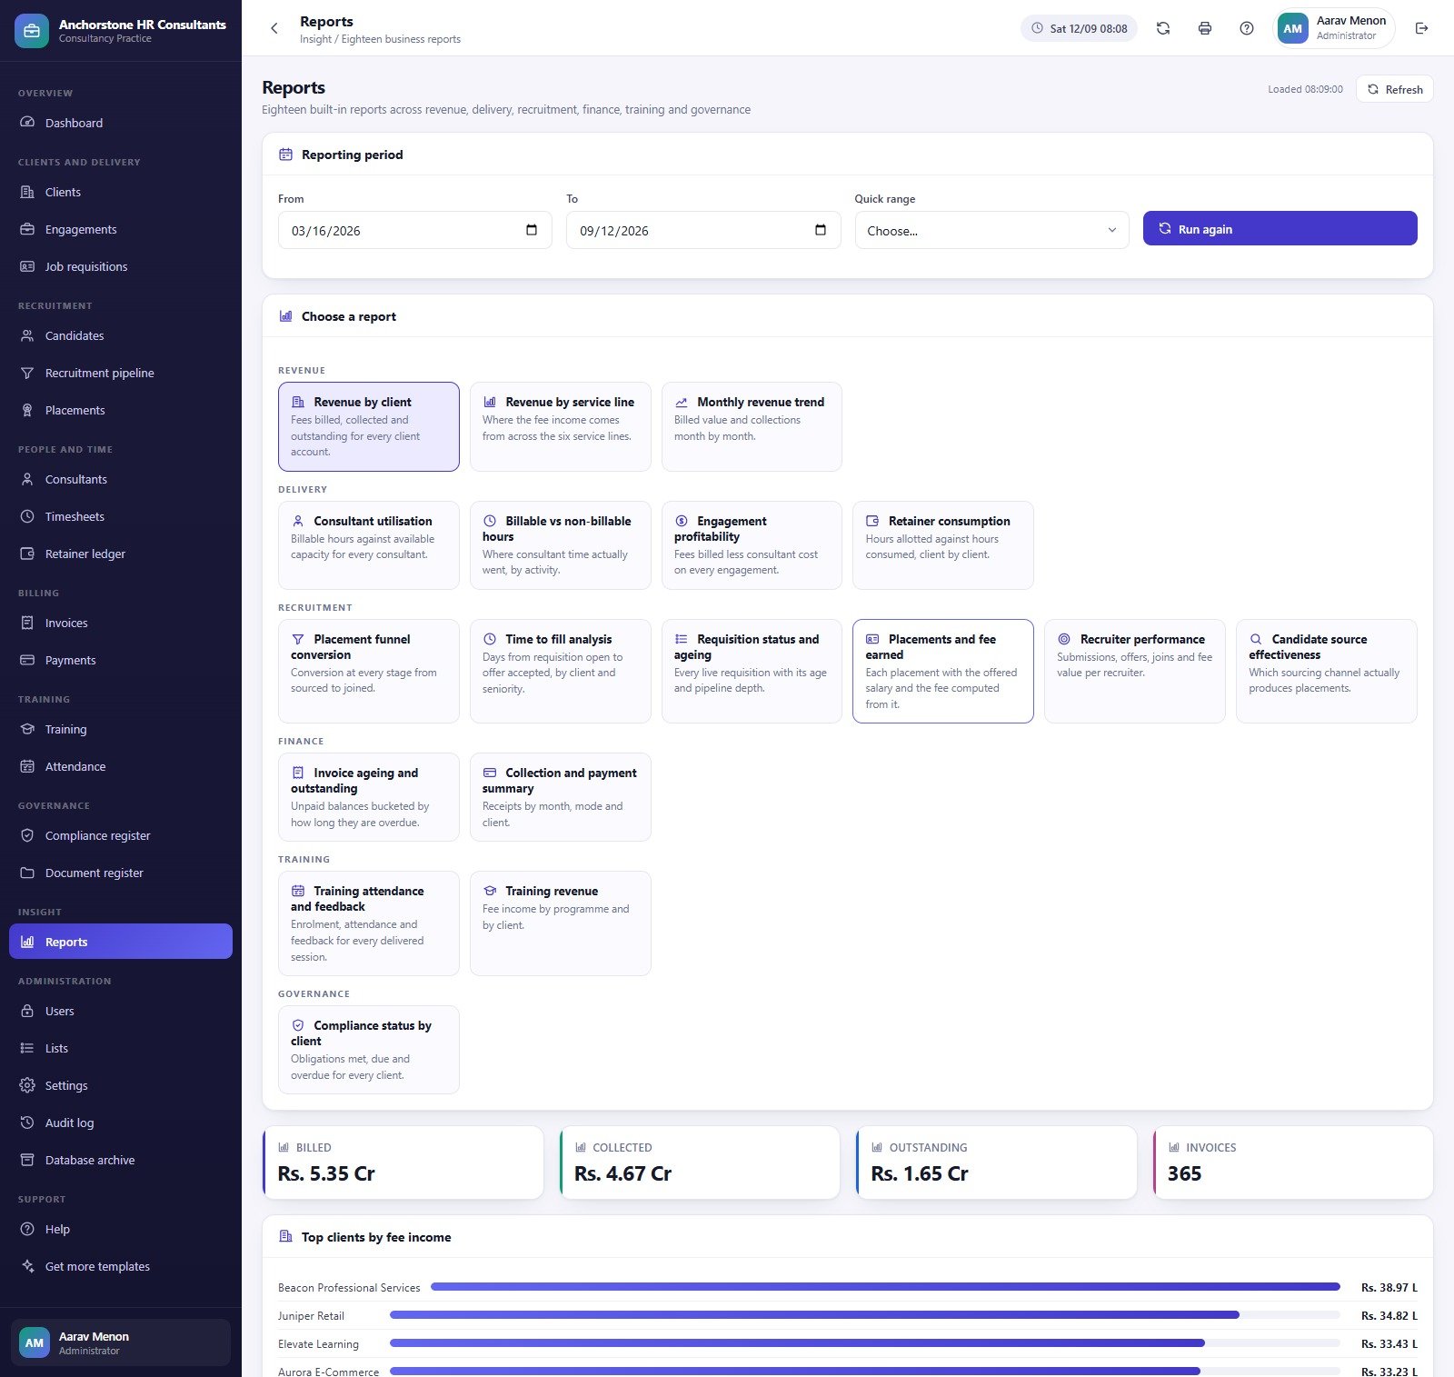Choose the Retainer consumption report
The width and height of the screenshot is (1454, 1377).
click(x=942, y=545)
